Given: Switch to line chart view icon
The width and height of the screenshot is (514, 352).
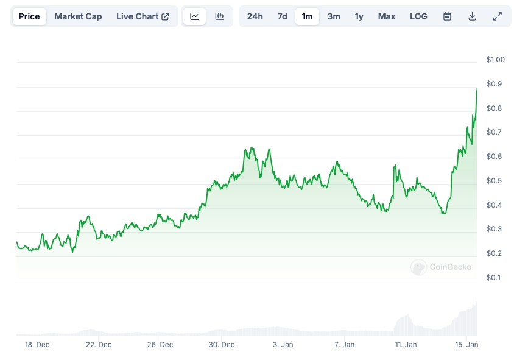Looking at the screenshot, I should point(194,16).
